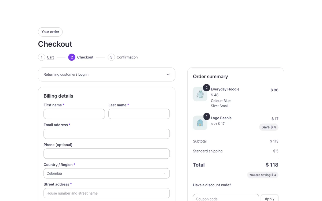
Task: Focus the Last name field
Action: click(x=139, y=114)
